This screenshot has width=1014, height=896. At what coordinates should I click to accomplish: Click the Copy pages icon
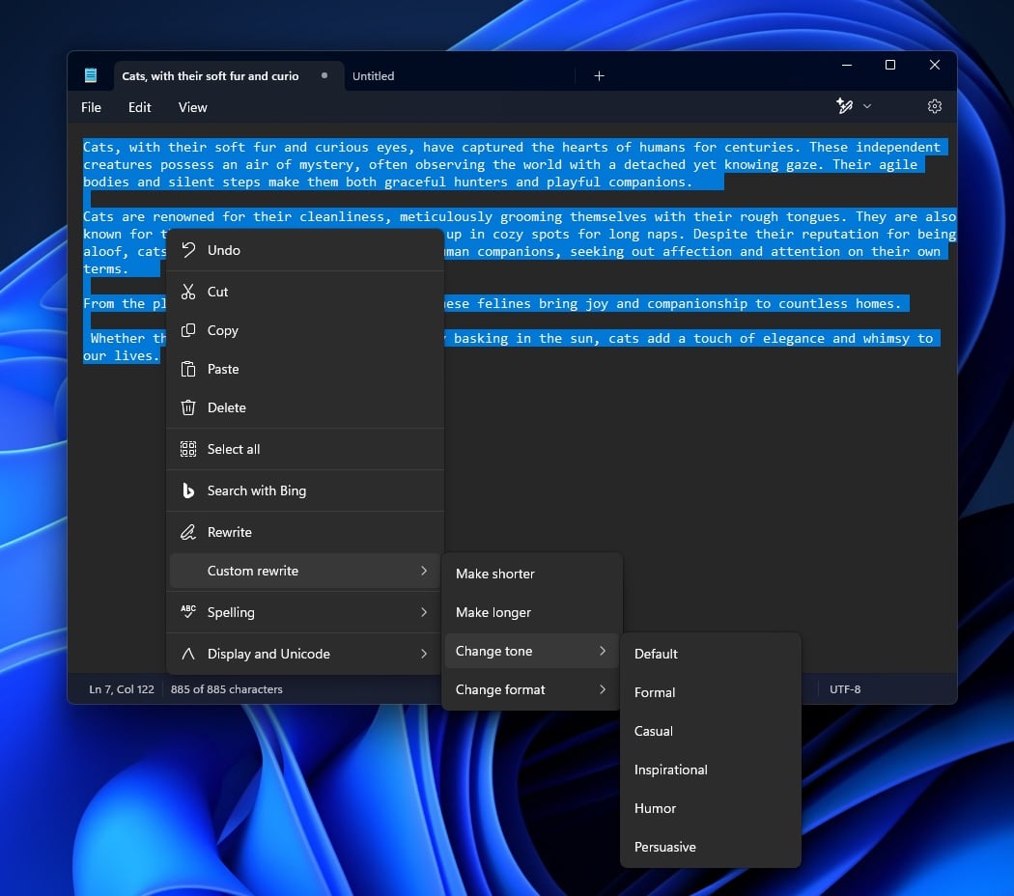187,330
